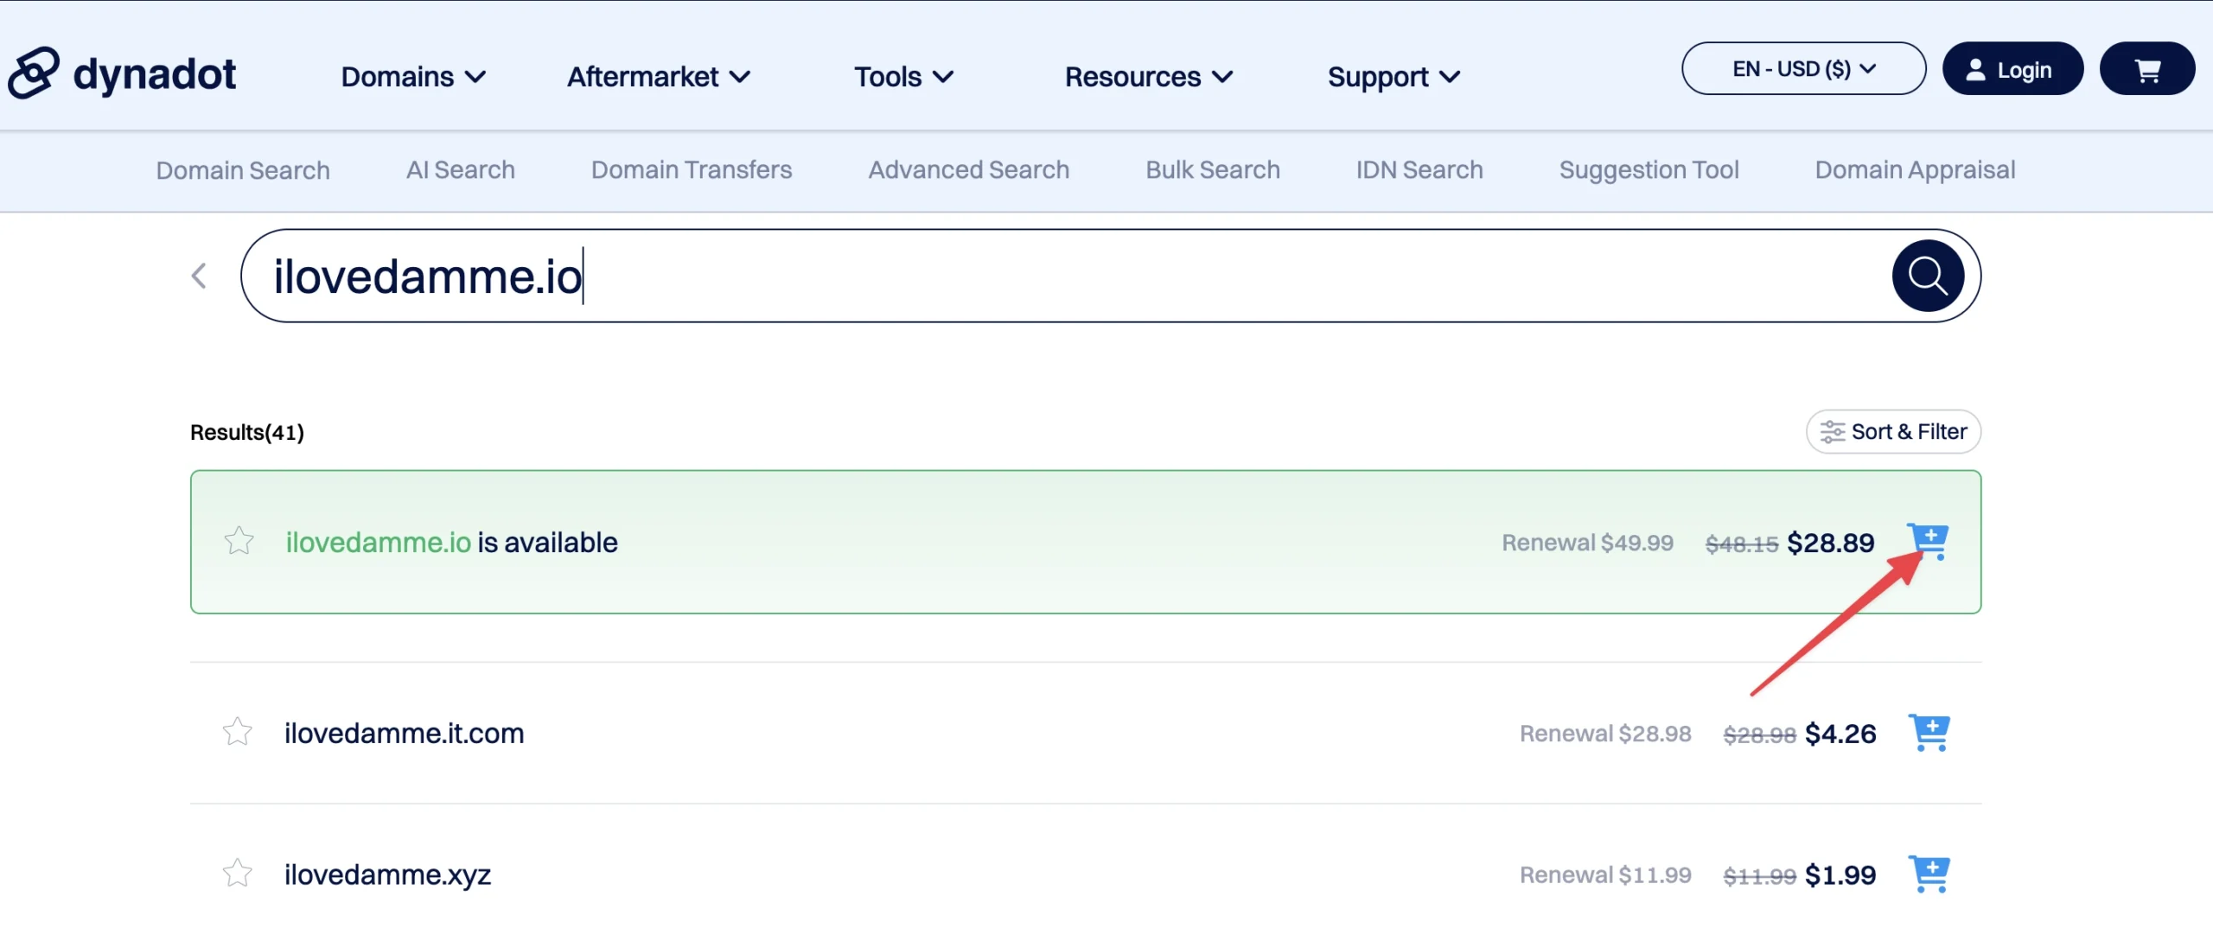Click the $28.89 price
Image resolution: width=2213 pixels, height=941 pixels.
[1831, 543]
